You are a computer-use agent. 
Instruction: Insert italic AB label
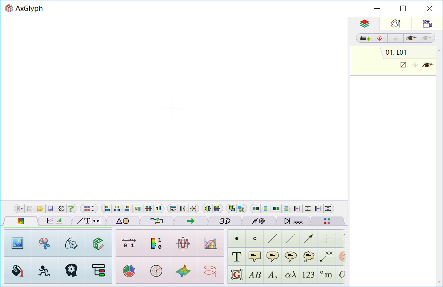(x=255, y=274)
